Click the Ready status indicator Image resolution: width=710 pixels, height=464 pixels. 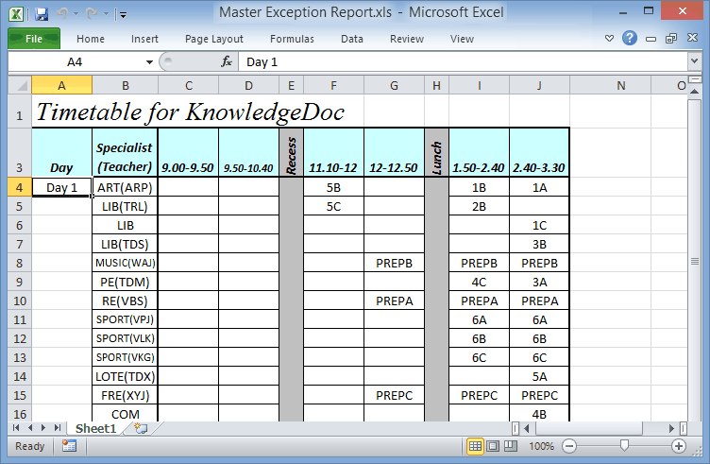point(30,446)
